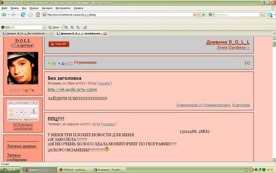
Task: Expand the ICQ toolbar search field dropdown
Action: [x=45, y=27]
